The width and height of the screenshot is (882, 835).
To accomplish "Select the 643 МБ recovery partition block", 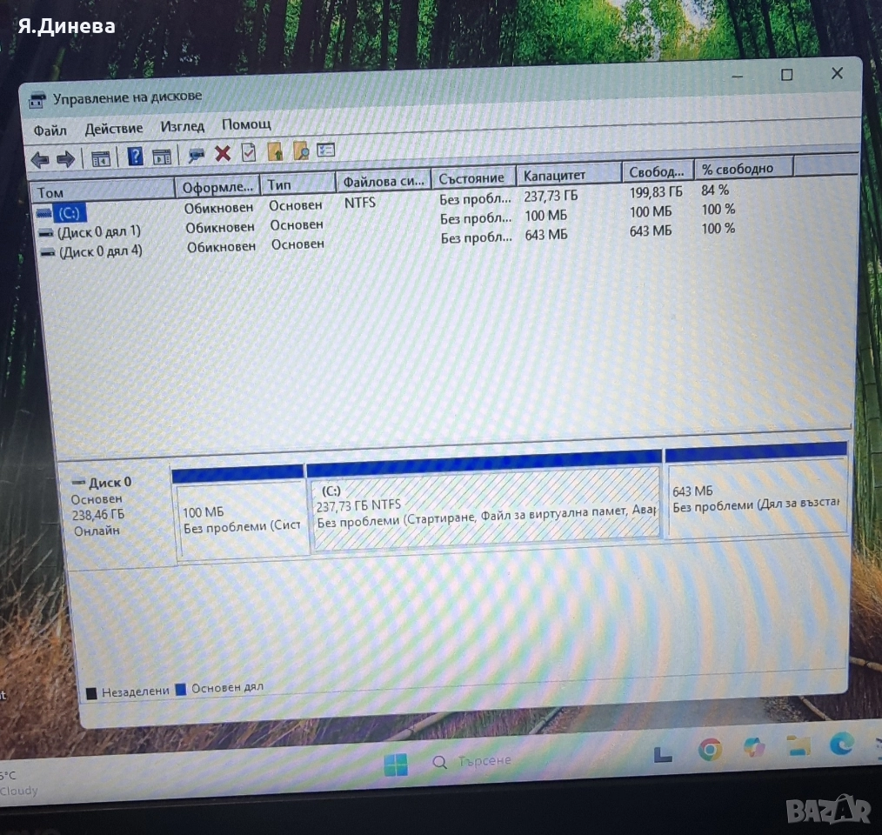I will point(754,502).
